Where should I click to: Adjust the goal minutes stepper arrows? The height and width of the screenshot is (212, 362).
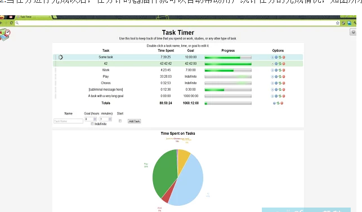(x=110, y=119)
